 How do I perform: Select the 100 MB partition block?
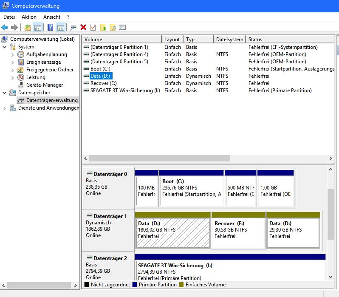(147, 188)
